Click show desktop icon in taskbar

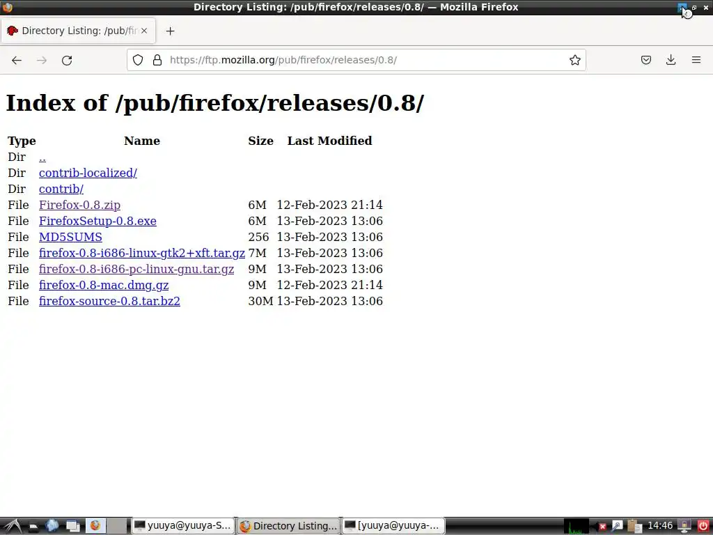(72, 527)
